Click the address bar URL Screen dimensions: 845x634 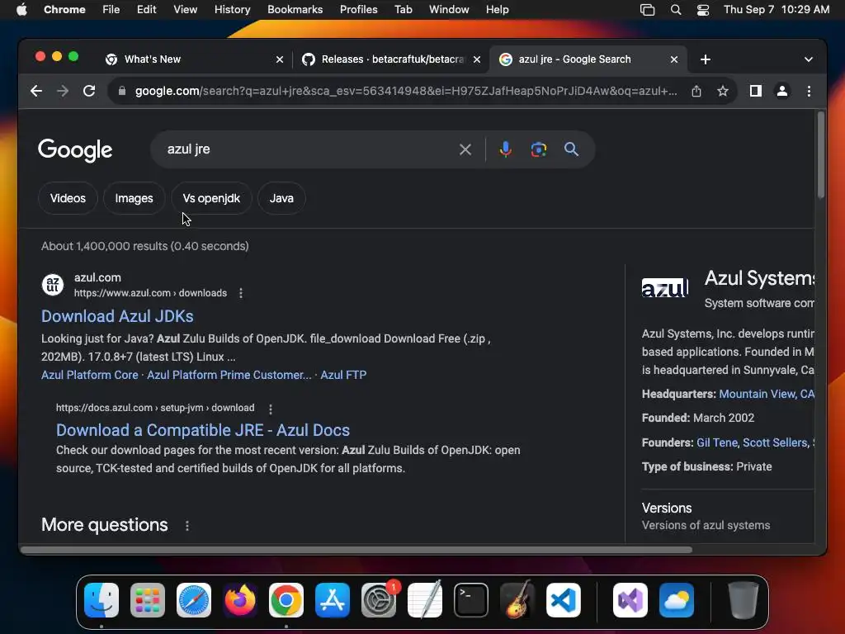click(406, 91)
